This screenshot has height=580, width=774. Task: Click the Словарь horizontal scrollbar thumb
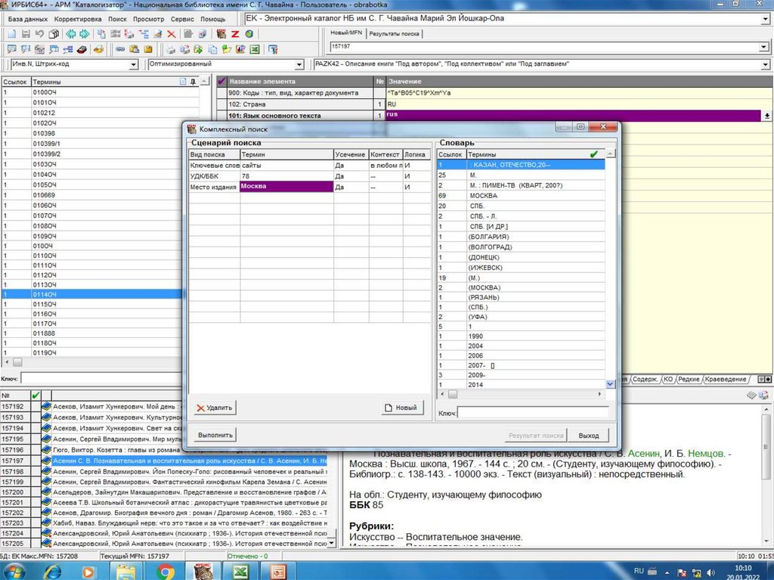pyautogui.click(x=453, y=394)
